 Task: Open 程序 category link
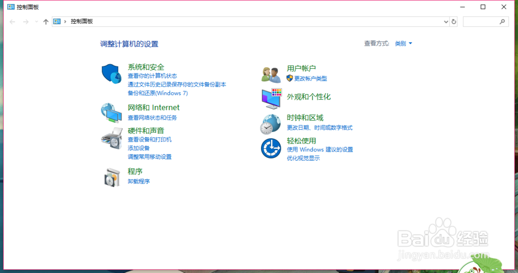(x=135, y=171)
